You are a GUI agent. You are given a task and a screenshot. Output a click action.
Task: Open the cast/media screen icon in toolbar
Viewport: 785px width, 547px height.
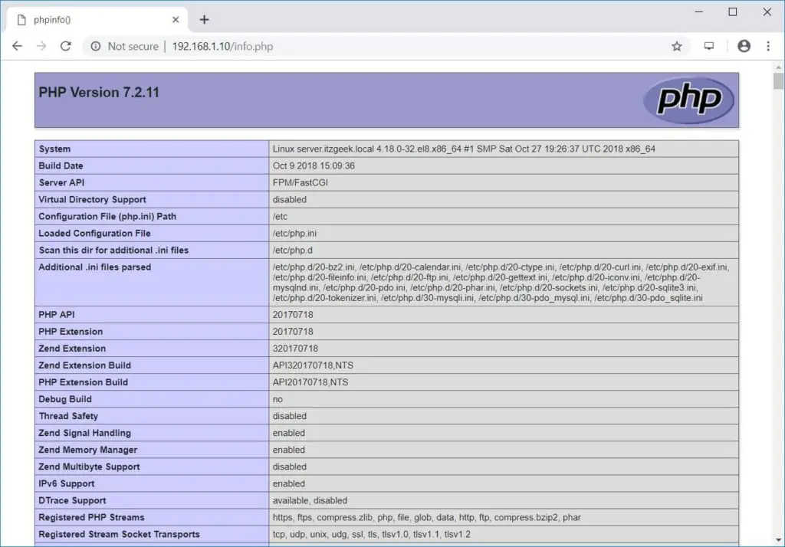point(709,46)
